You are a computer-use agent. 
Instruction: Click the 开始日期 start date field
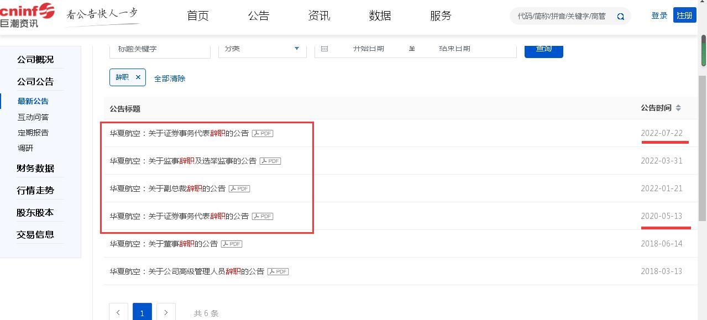(369, 49)
